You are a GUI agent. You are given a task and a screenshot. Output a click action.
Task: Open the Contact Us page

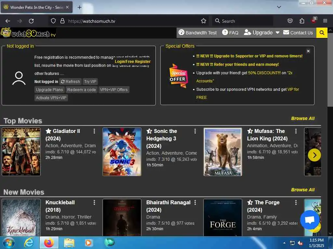pos(298,33)
